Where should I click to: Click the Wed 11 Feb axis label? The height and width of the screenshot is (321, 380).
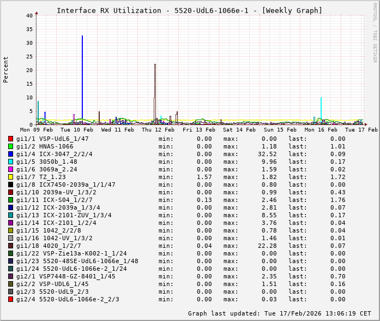(x=118, y=130)
